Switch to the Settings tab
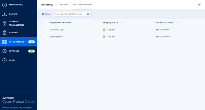The width and height of the screenshot is (205, 110). [x=64, y=5]
